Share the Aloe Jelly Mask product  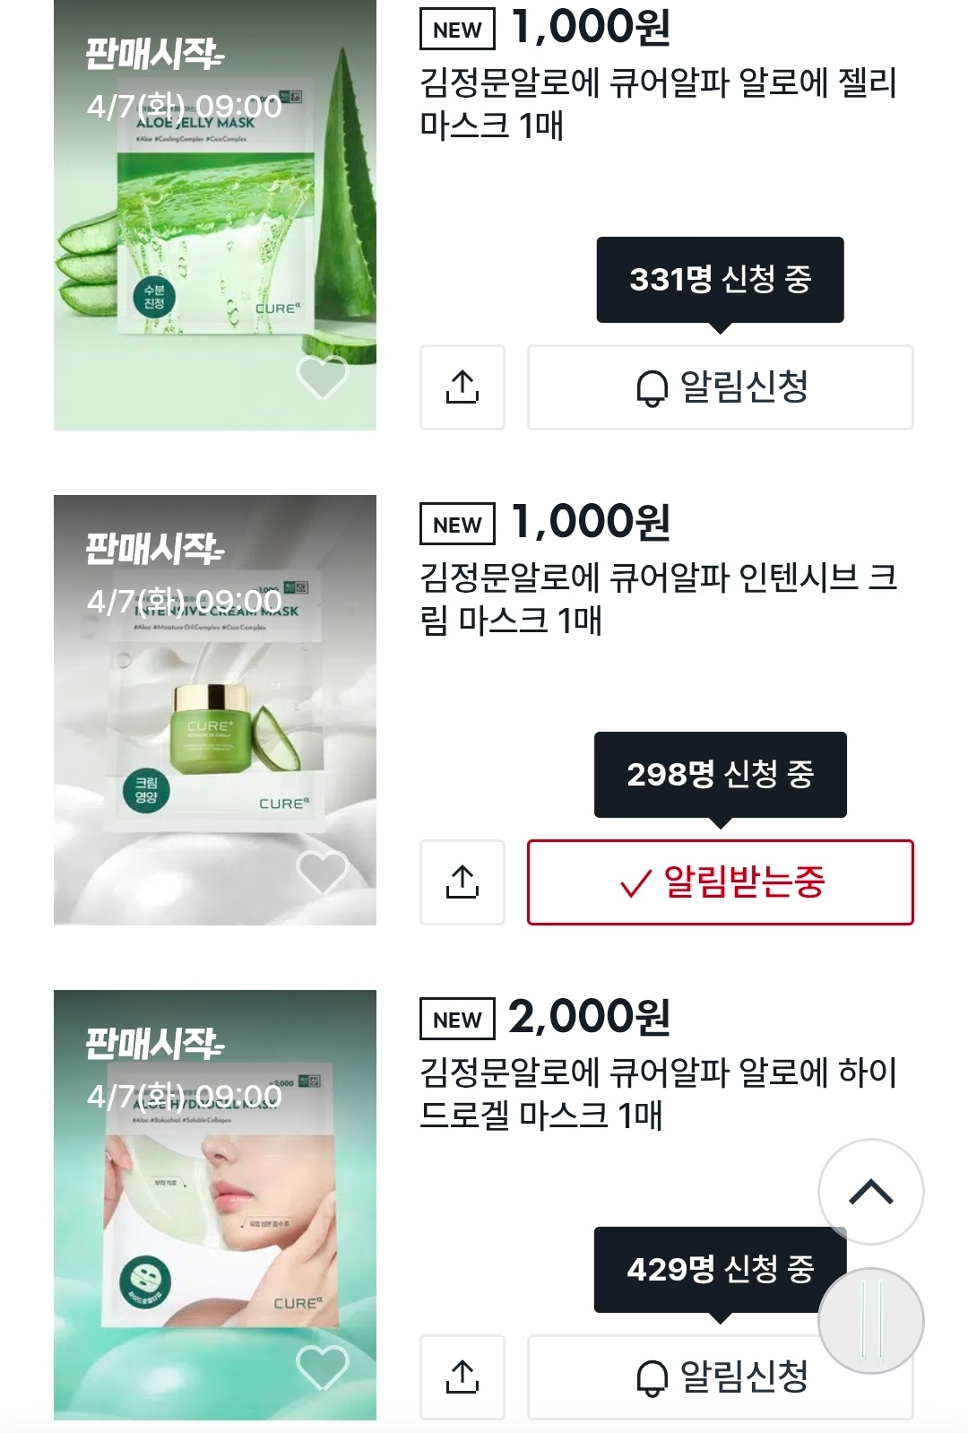tap(462, 387)
